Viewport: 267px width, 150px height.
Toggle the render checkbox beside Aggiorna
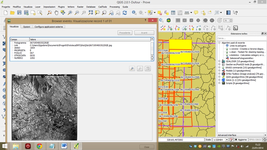point(236,140)
